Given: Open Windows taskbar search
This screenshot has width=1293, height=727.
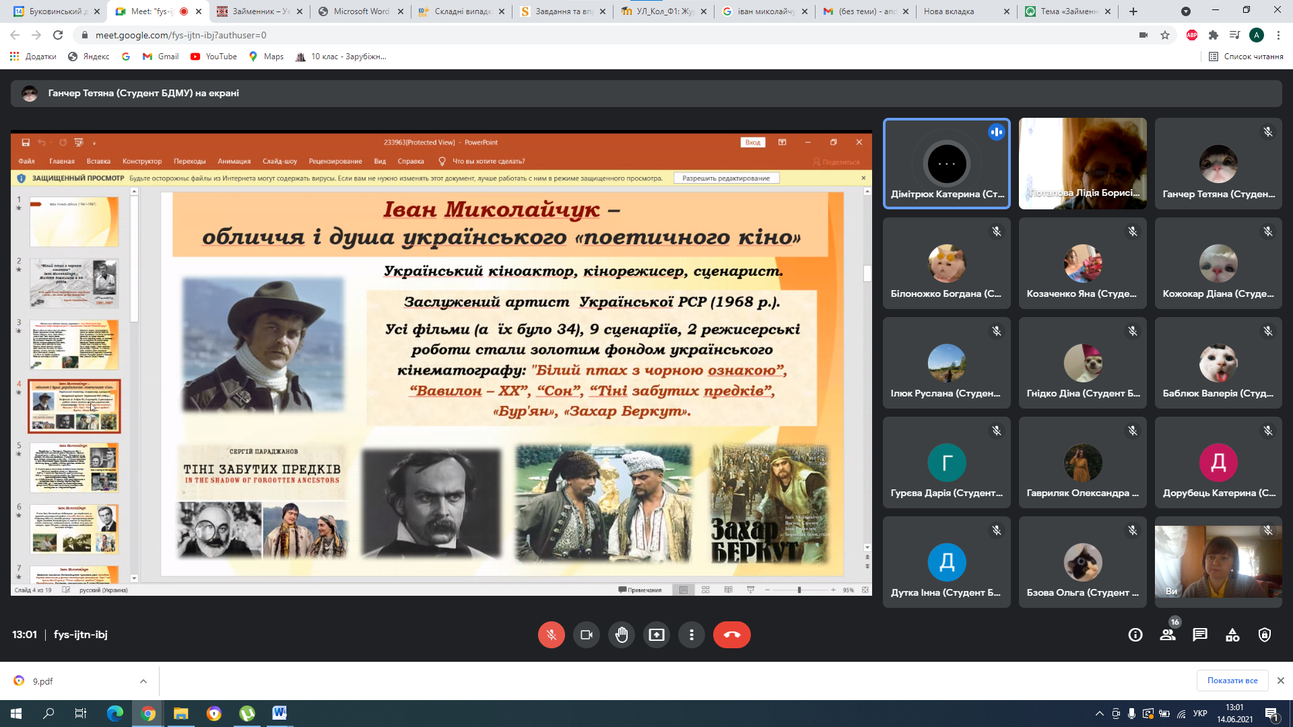Looking at the screenshot, I should 48,714.
